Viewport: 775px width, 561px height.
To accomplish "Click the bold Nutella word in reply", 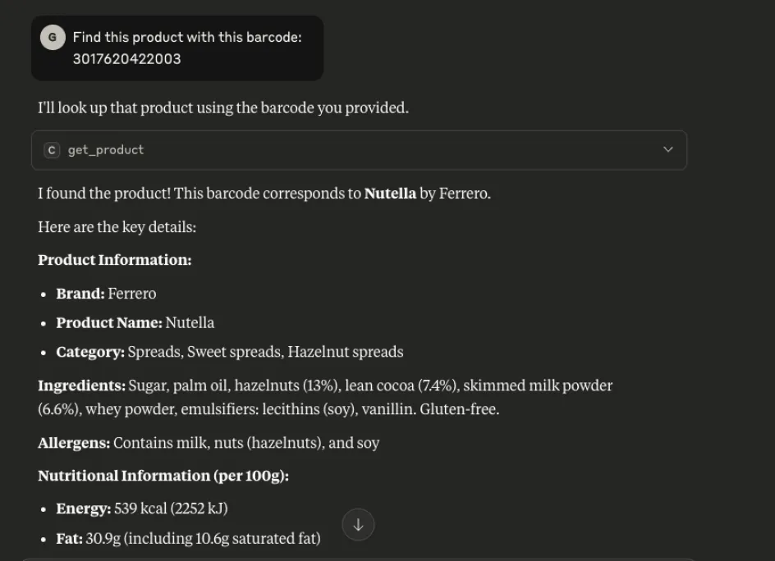I will point(390,194).
